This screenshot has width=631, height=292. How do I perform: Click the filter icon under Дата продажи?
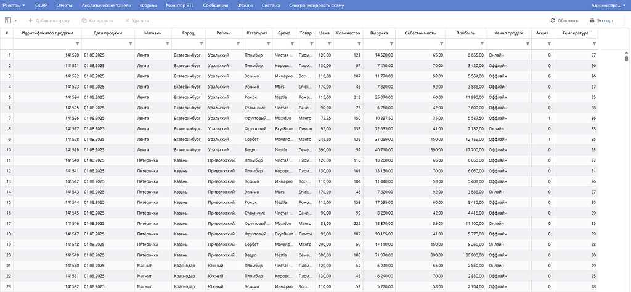131,44
